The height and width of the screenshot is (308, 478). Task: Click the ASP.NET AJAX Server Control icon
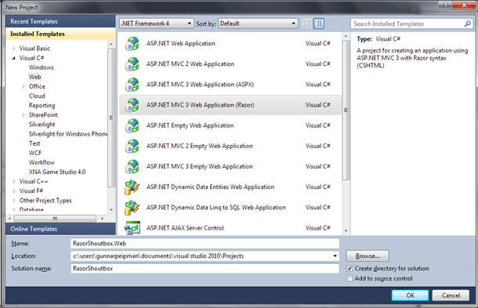click(x=132, y=228)
